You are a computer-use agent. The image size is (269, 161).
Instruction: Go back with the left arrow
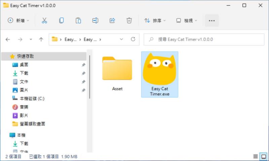coord(8,40)
